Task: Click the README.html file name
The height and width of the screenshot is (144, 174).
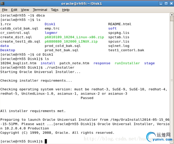Action: 120,24
